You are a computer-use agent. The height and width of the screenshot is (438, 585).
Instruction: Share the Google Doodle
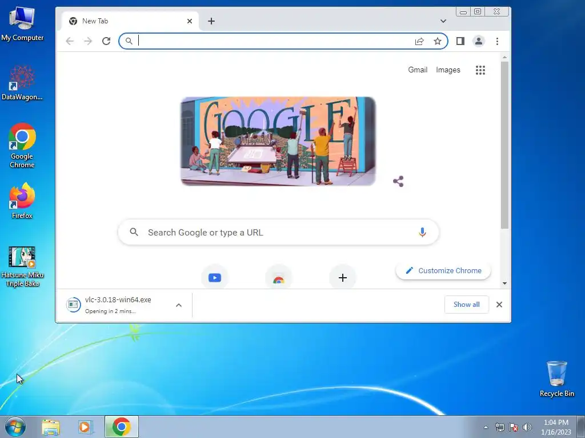pos(398,181)
